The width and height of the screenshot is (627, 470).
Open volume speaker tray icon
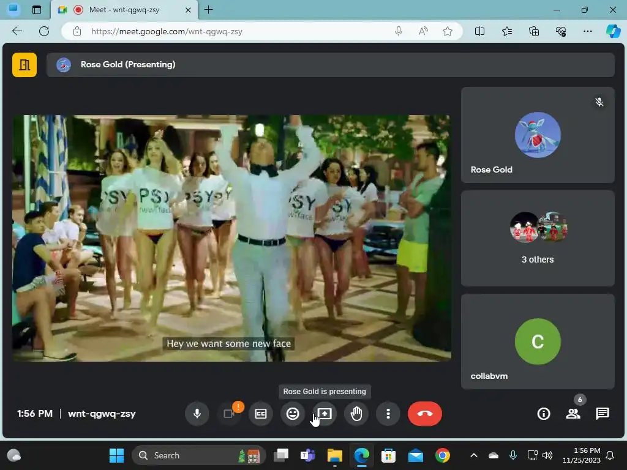[x=547, y=455]
